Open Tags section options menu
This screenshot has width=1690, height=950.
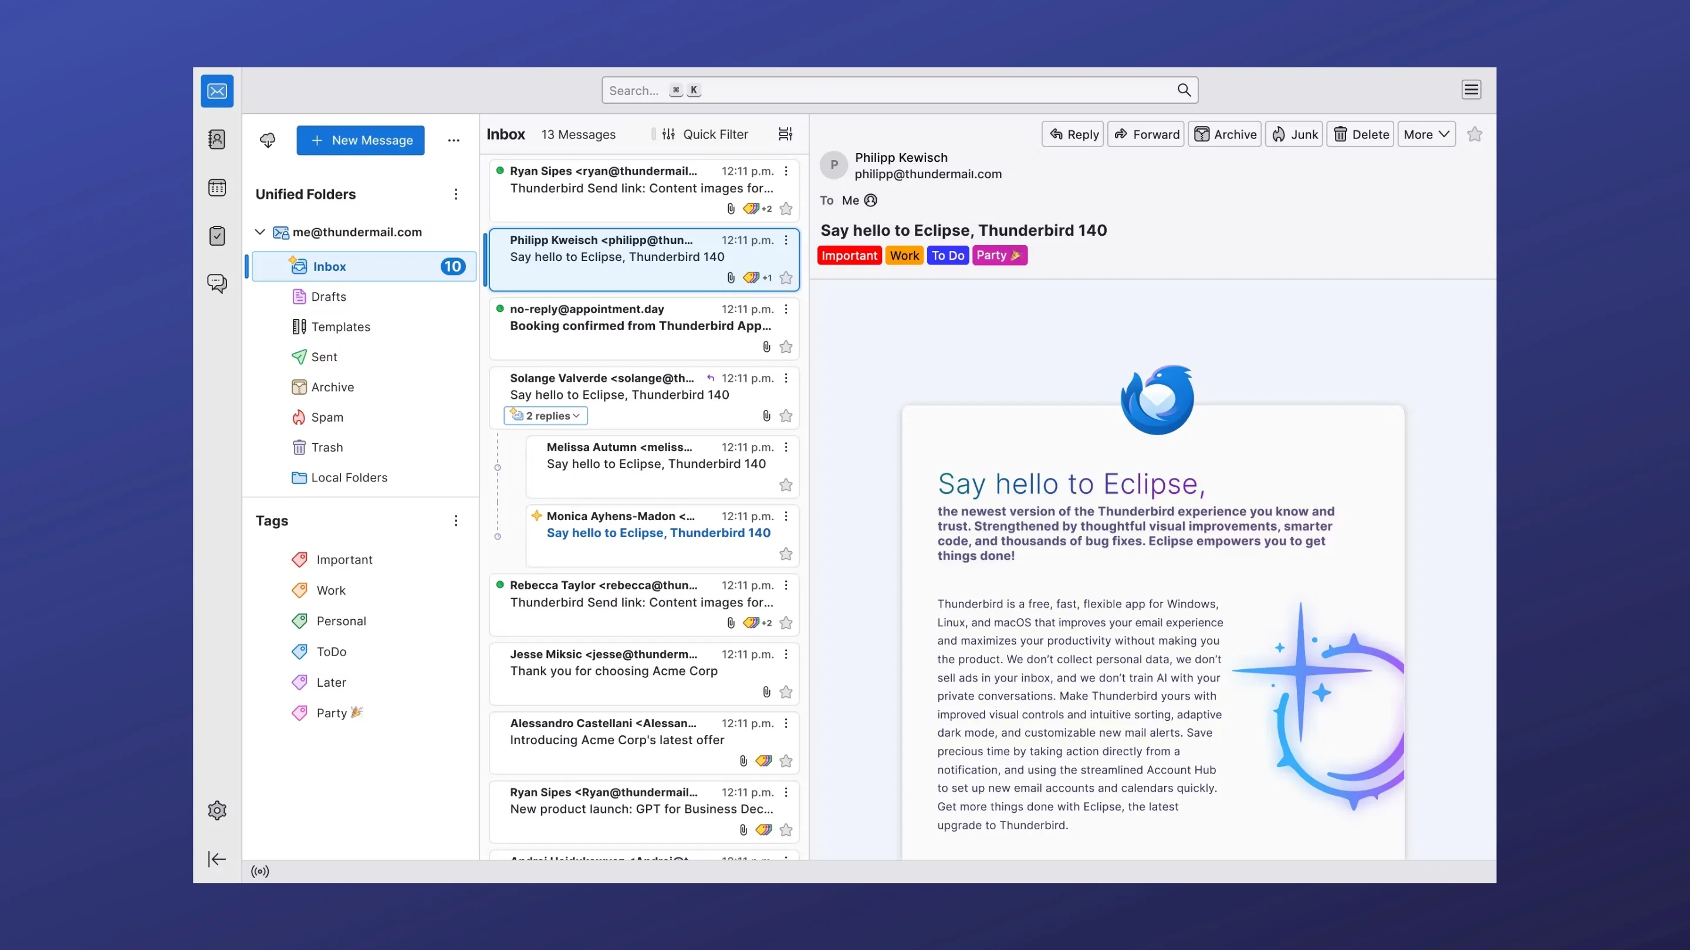click(455, 521)
